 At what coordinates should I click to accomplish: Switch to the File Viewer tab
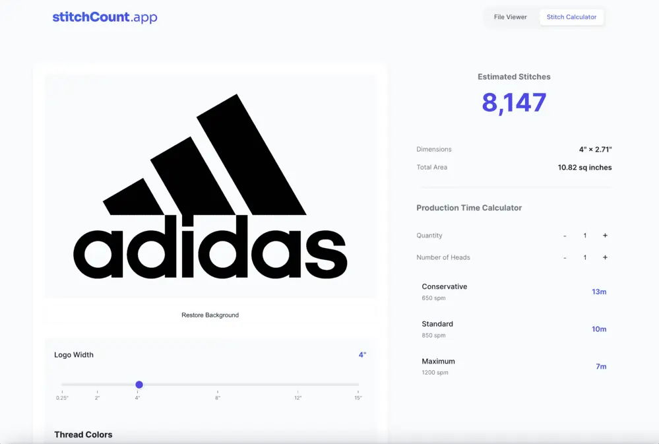click(510, 17)
